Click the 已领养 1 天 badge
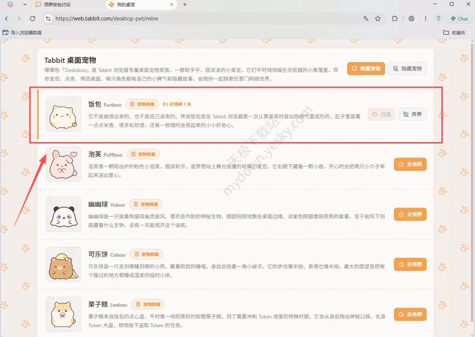 (177, 104)
